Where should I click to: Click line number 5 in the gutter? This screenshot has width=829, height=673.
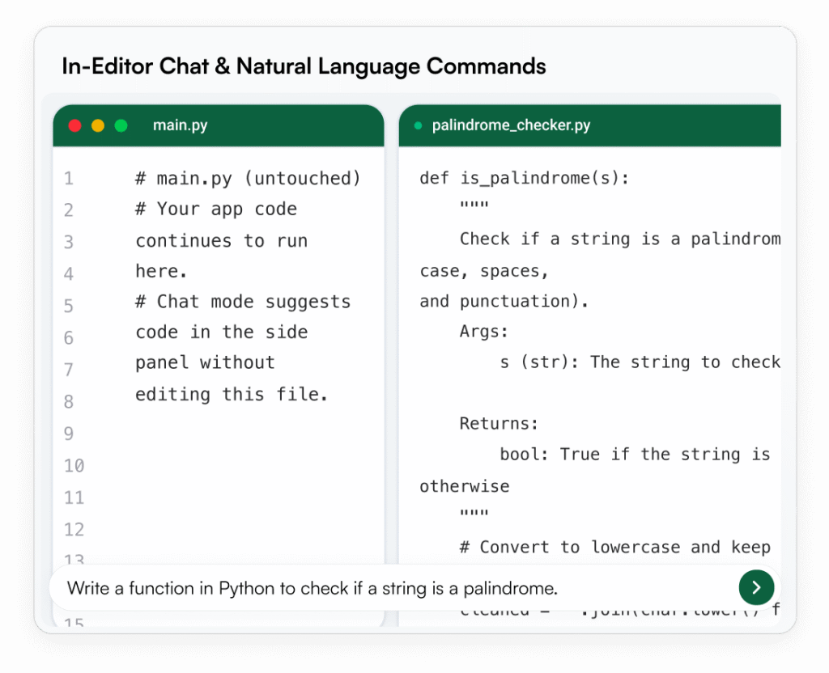(69, 306)
